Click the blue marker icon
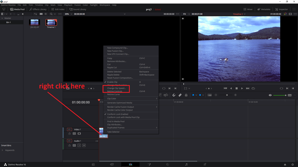 (x=200, y=95)
